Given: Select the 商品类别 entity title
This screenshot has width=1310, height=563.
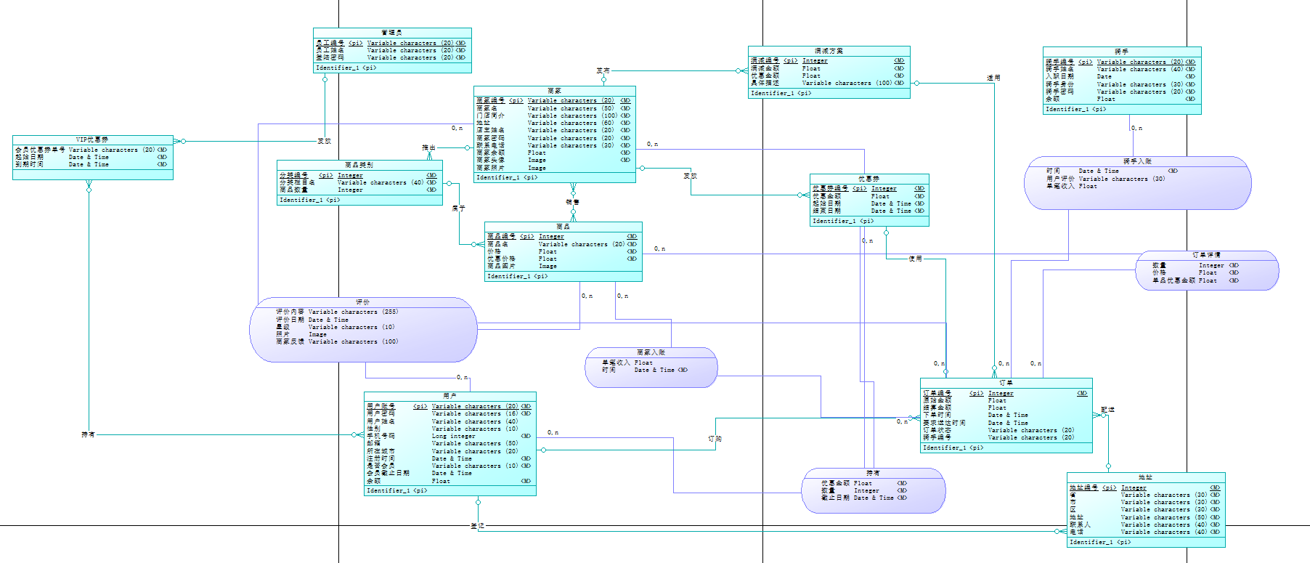Looking at the screenshot, I should 359,165.
